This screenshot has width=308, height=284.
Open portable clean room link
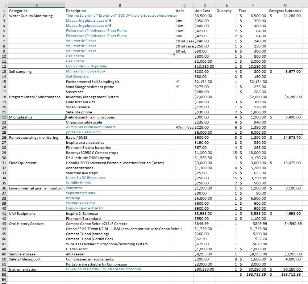83,132
